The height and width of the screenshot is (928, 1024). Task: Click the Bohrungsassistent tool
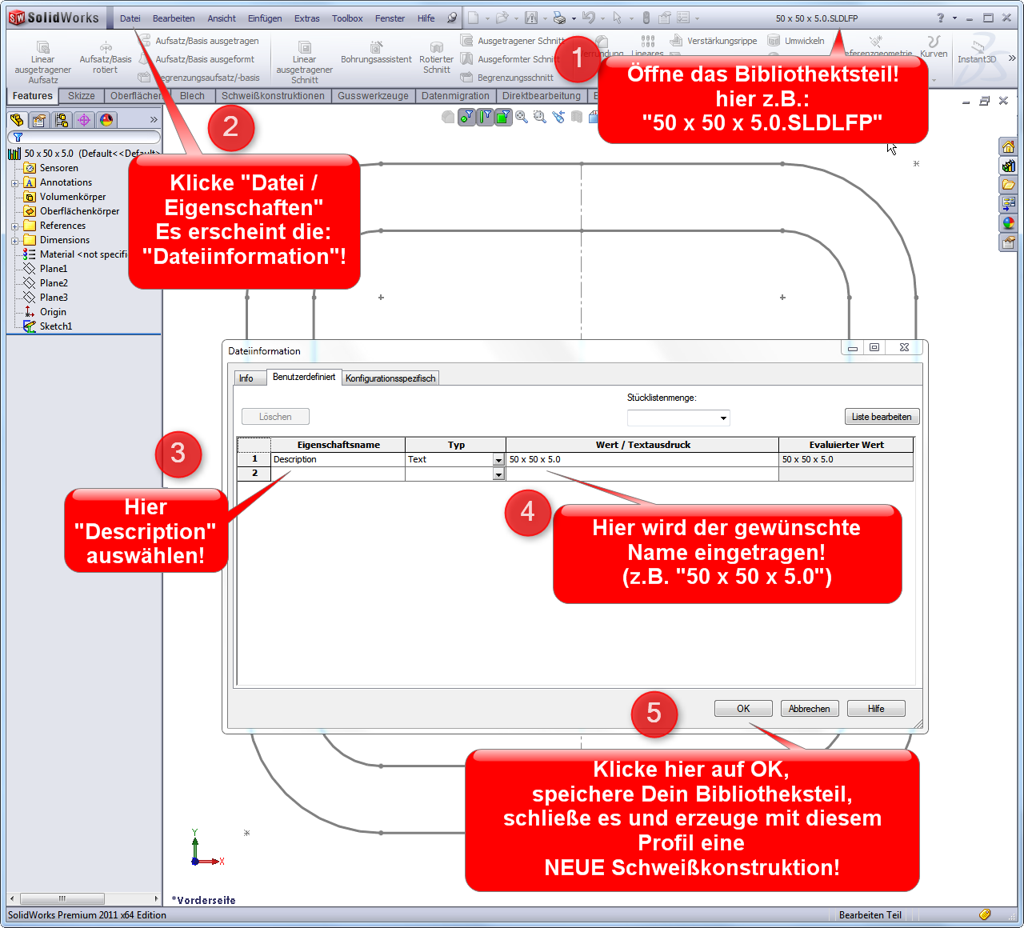click(x=376, y=54)
